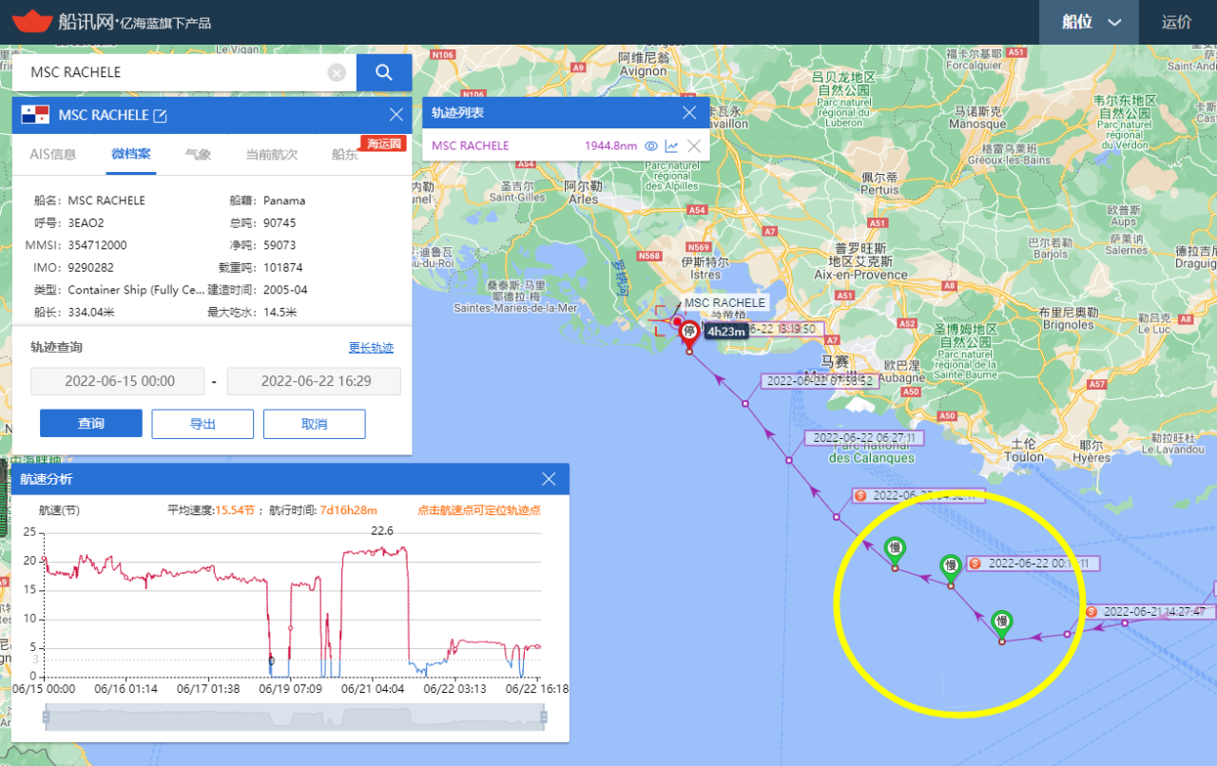Viewport: 1217px width, 766px height.
Task: Click the start date field 2022-06-15 00:00
Action: tap(118, 381)
